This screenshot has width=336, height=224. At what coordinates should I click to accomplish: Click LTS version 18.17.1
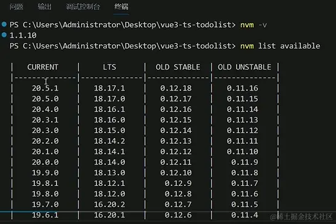[x=110, y=88]
